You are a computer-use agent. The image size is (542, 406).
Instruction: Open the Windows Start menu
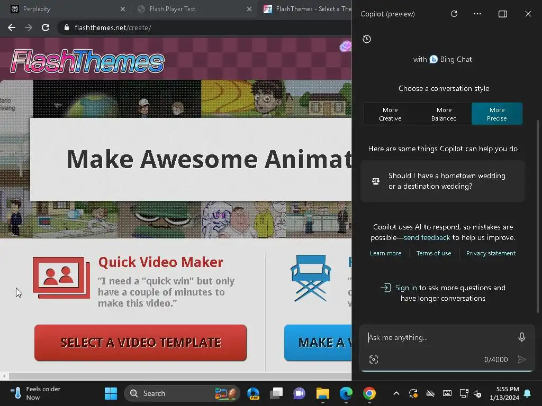[x=111, y=393]
